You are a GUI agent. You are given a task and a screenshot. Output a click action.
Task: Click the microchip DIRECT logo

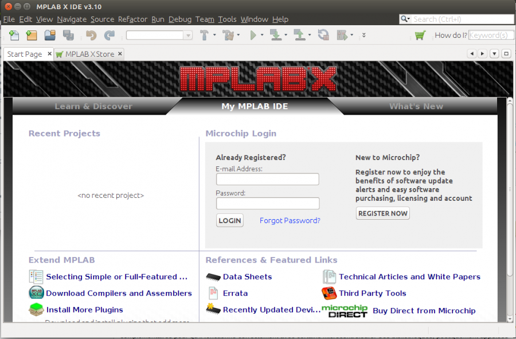tap(345, 311)
